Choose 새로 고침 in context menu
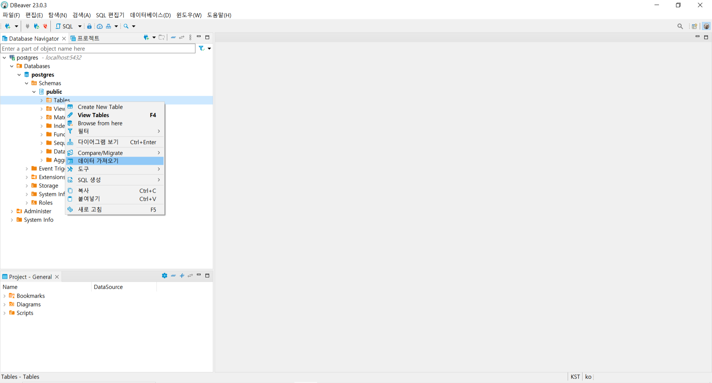The width and height of the screenshot is (712, 383). (x=115, y=210)
